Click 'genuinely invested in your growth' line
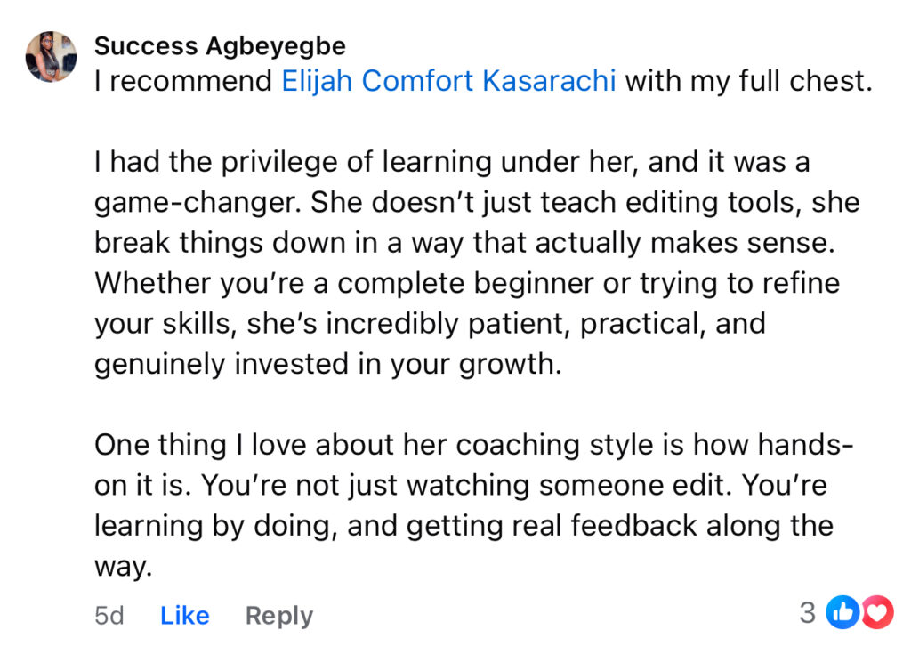Image resolution: width=911 pixels, height=654 pixels. (x=327, y=364)
